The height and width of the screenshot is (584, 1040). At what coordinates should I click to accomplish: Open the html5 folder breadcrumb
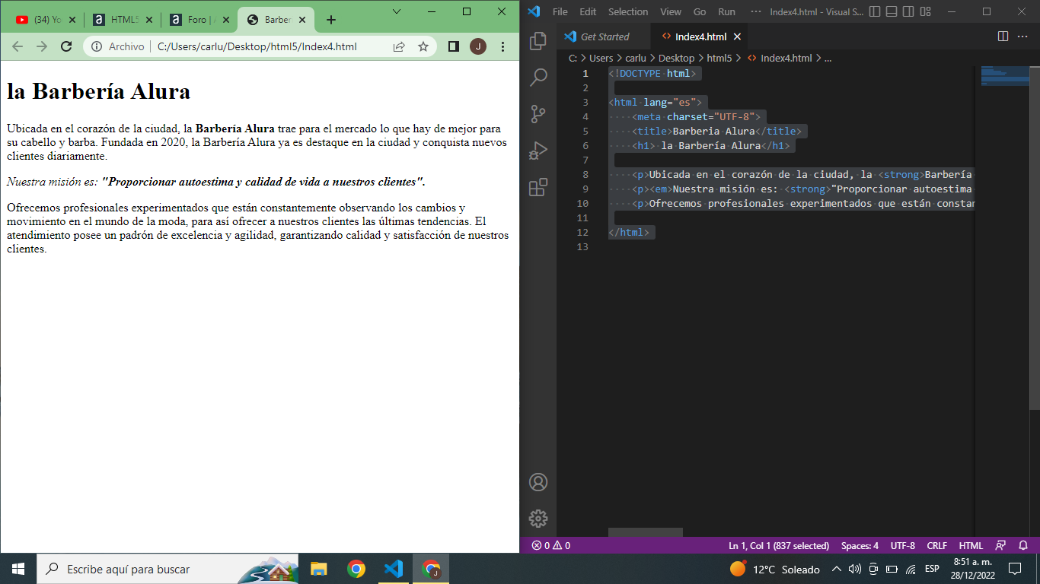[719, 58]
